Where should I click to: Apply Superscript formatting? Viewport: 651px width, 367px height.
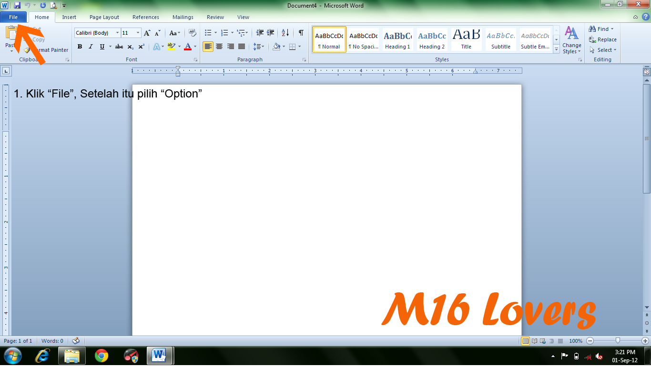[141, 47]
